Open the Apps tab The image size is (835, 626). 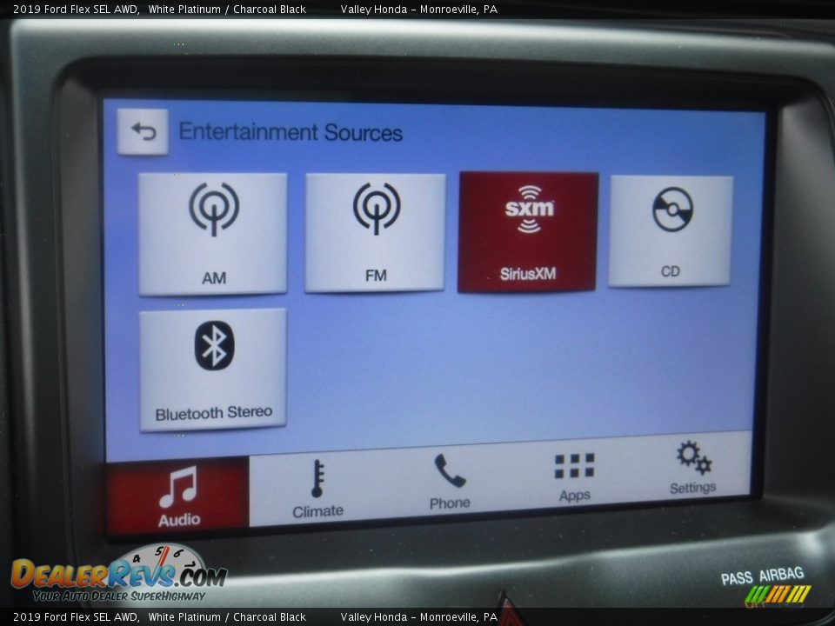(x=575, y=477)
